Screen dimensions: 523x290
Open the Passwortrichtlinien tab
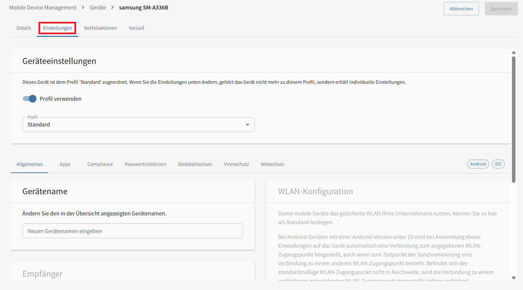click(x=146, y=164)
